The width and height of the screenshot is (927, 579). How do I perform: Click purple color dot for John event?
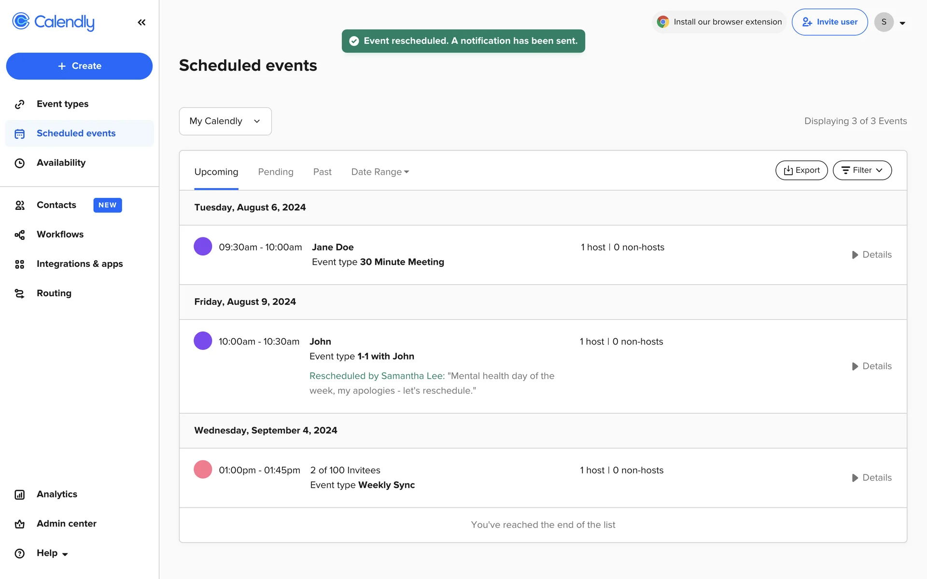pos(203,341)
